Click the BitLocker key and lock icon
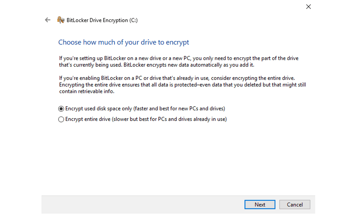 tap(61, 20)
